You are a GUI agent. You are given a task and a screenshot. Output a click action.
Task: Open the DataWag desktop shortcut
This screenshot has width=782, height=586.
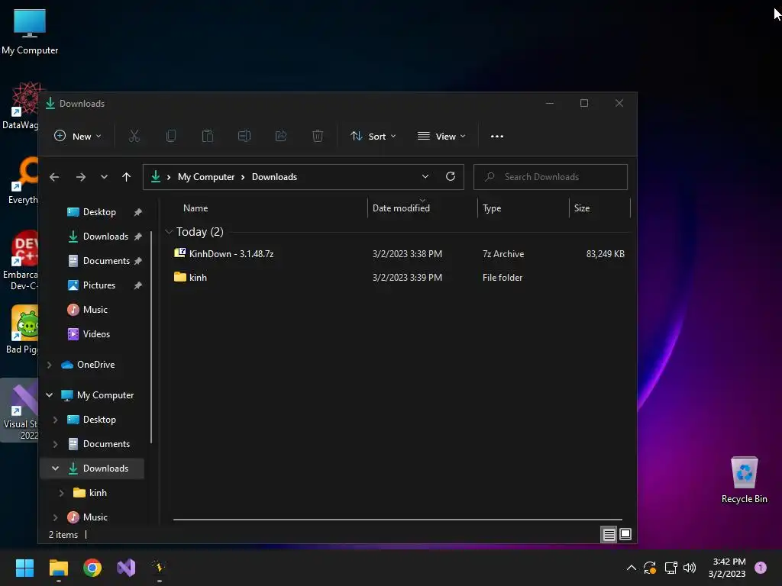21,105
